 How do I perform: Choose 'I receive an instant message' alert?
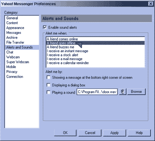[x=95, y=51]
